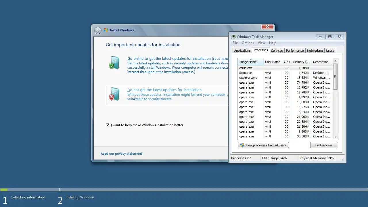Open the Options menu in Task Manager
368x207 pixels.
tap(248, 43)
